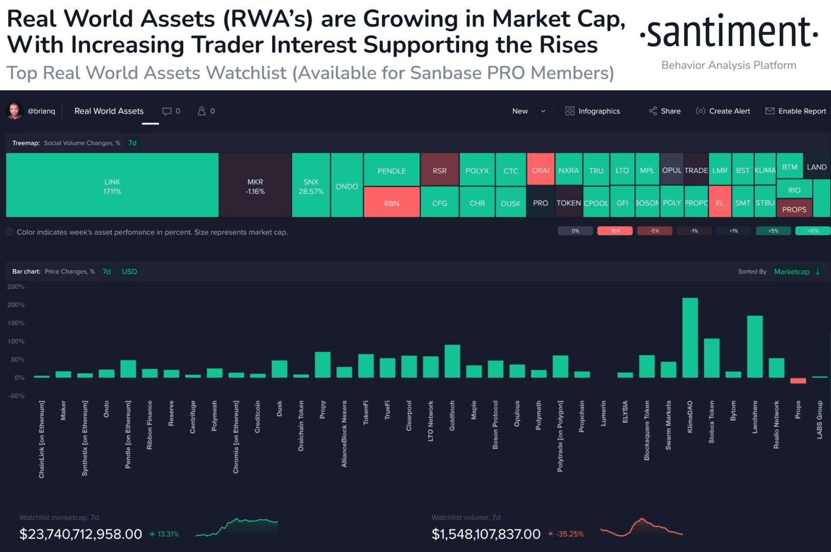Change the bar chart USD currency selector
The height and width of the screenshot is (552, 831).
tap(129, 271)
